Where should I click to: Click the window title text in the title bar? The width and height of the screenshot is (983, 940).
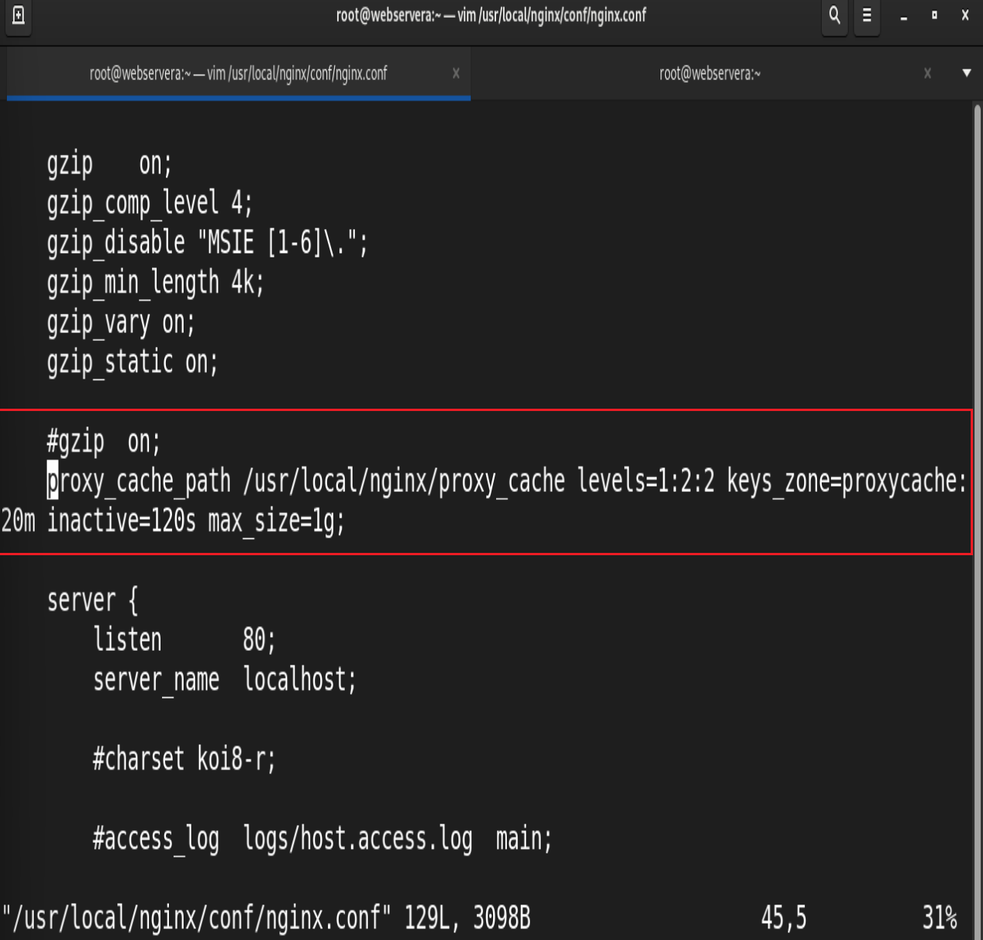tap(491, 15)
